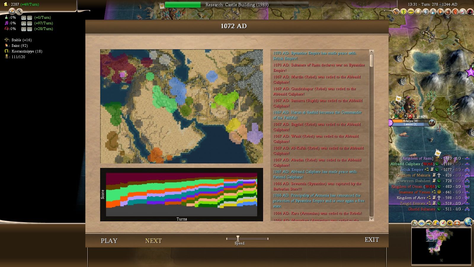The width and height of the screenshot is (474, 267).
Task: Toggle the red checkmark scores button
Action: [x=443, y=223]
